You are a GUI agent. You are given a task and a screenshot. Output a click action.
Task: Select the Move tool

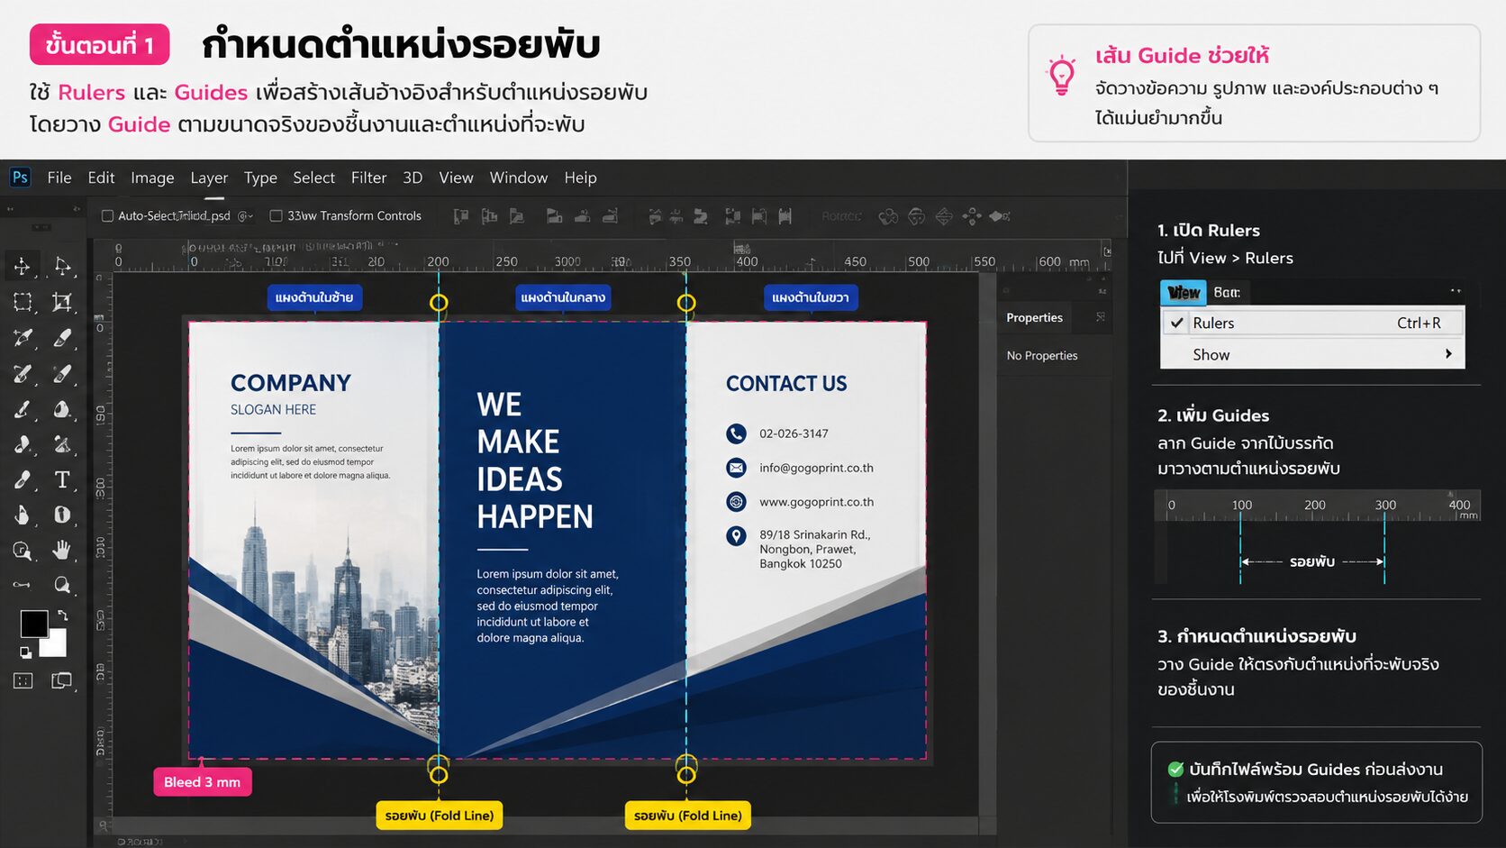[x=23, y=266]
